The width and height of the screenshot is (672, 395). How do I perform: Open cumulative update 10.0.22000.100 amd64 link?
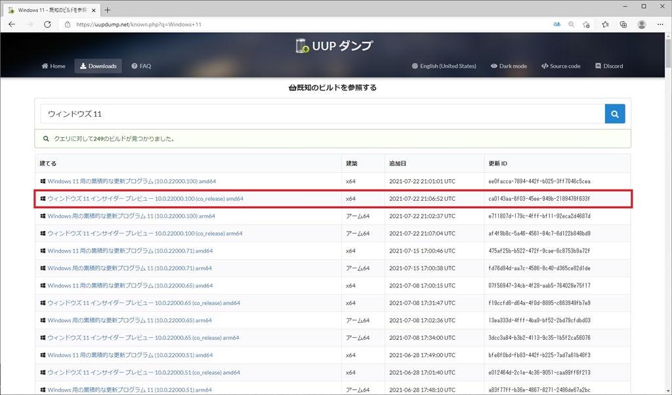(x=131, y=181)
